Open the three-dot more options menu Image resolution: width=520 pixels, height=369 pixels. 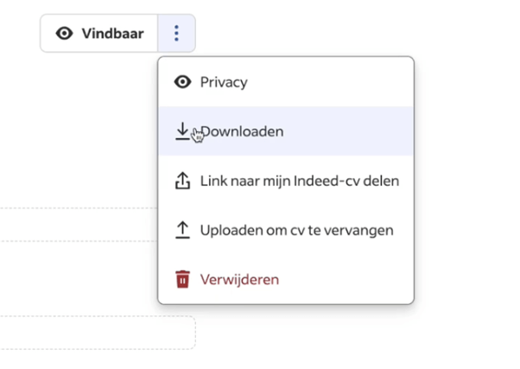coord(176,34)
